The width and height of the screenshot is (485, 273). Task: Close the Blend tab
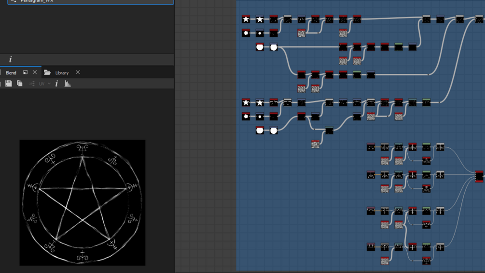[35, 72]
